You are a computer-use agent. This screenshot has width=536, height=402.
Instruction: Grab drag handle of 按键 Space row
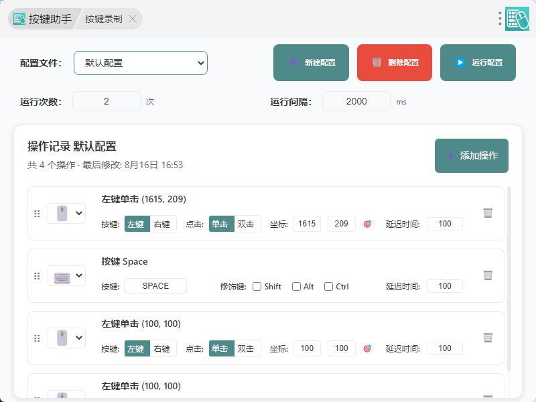37,276
